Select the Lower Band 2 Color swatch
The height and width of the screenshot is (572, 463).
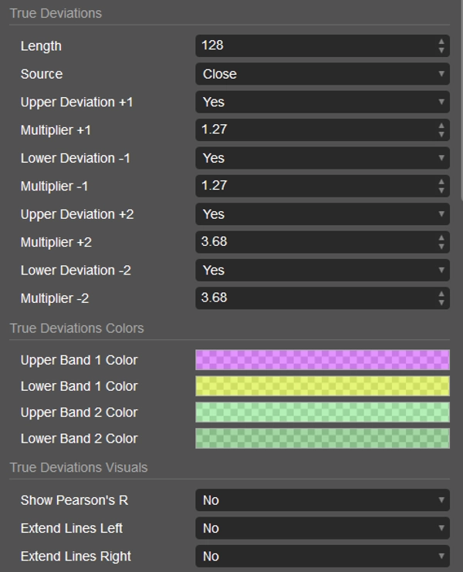(x=322, y=439)
